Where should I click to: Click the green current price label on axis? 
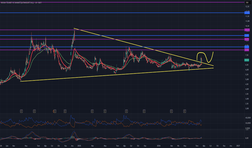pos(247,60)
